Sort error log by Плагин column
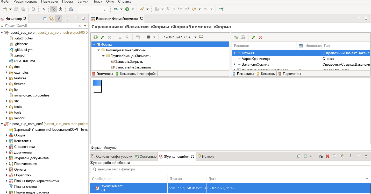The width and height of the screenshot is (371, 194). coord(187,179)
